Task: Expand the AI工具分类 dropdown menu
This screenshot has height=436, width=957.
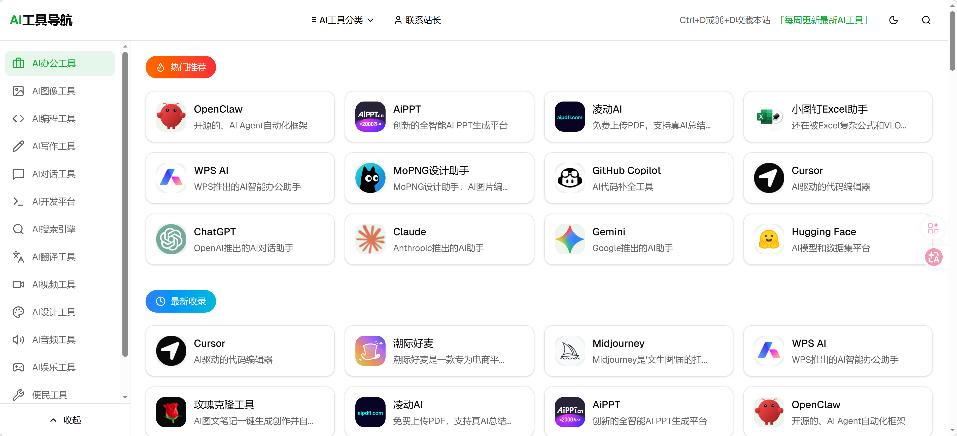Action: pyautogui.click(x=342, y=20)
